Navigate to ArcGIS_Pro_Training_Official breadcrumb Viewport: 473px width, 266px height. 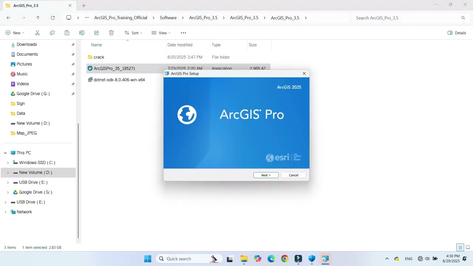tap(120, 18)
